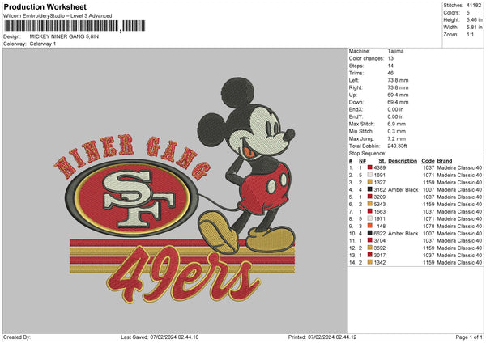Select the Color changes value '13'
Image resolution: width=486 pixels, height=343 pixels.
point(390,58)
